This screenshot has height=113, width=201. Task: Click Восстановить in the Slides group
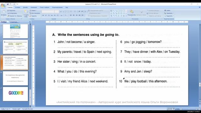click(x=35, y=13)
